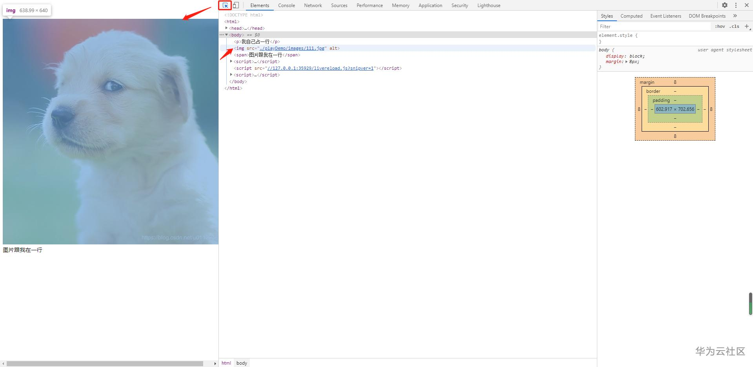Image resolution: width=753 pixels, height=367 pixels.
Task: Open the image link ./playDemo/images/111.jpg
Action: (x=292, y=48)
